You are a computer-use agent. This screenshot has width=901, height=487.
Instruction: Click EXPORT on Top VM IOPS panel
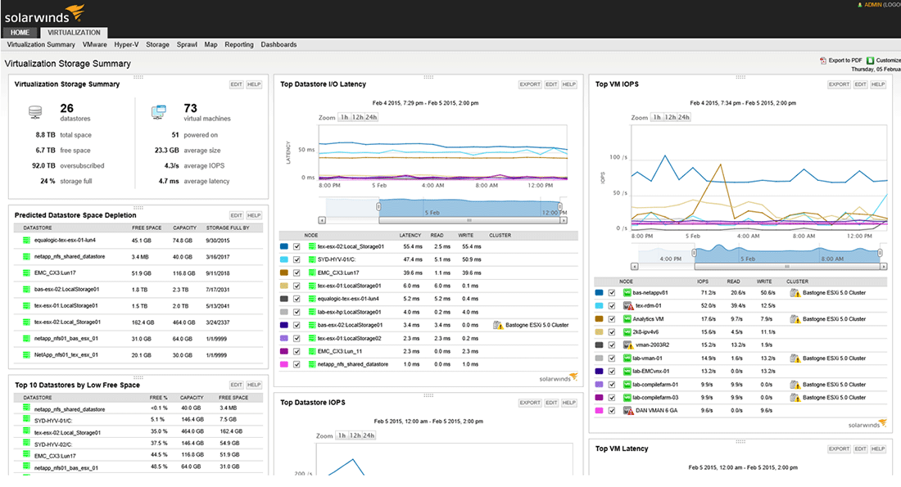pos(839,84)
